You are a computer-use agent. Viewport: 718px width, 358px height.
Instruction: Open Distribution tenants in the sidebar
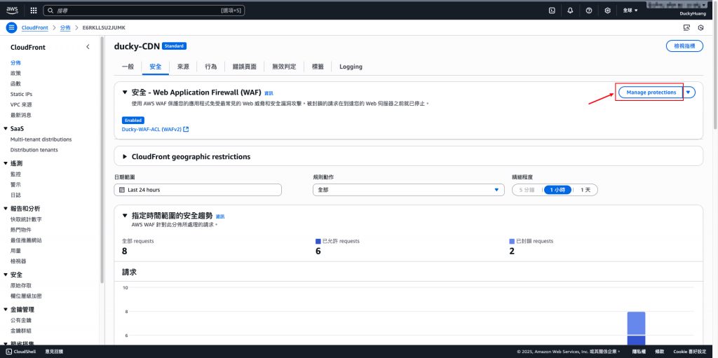pyautogui.click(x=34, y=150)
